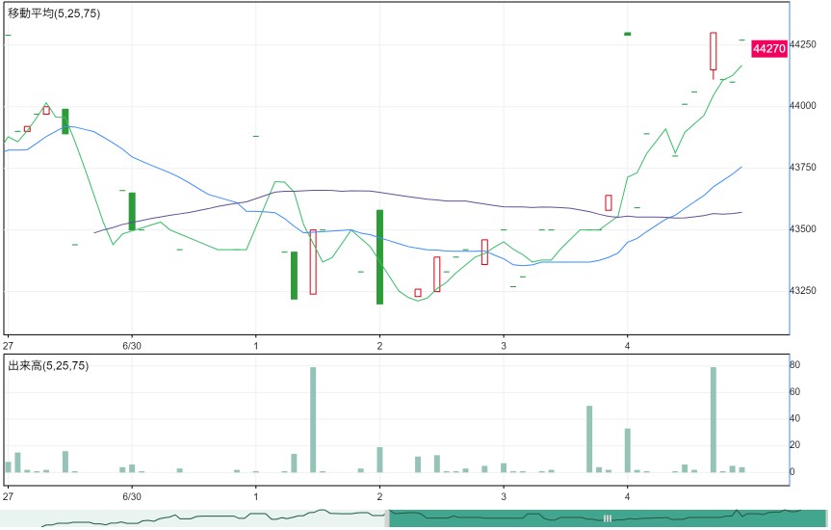Click the 43500 price axis label
831x530 pixels.
[x=803, y=229]
